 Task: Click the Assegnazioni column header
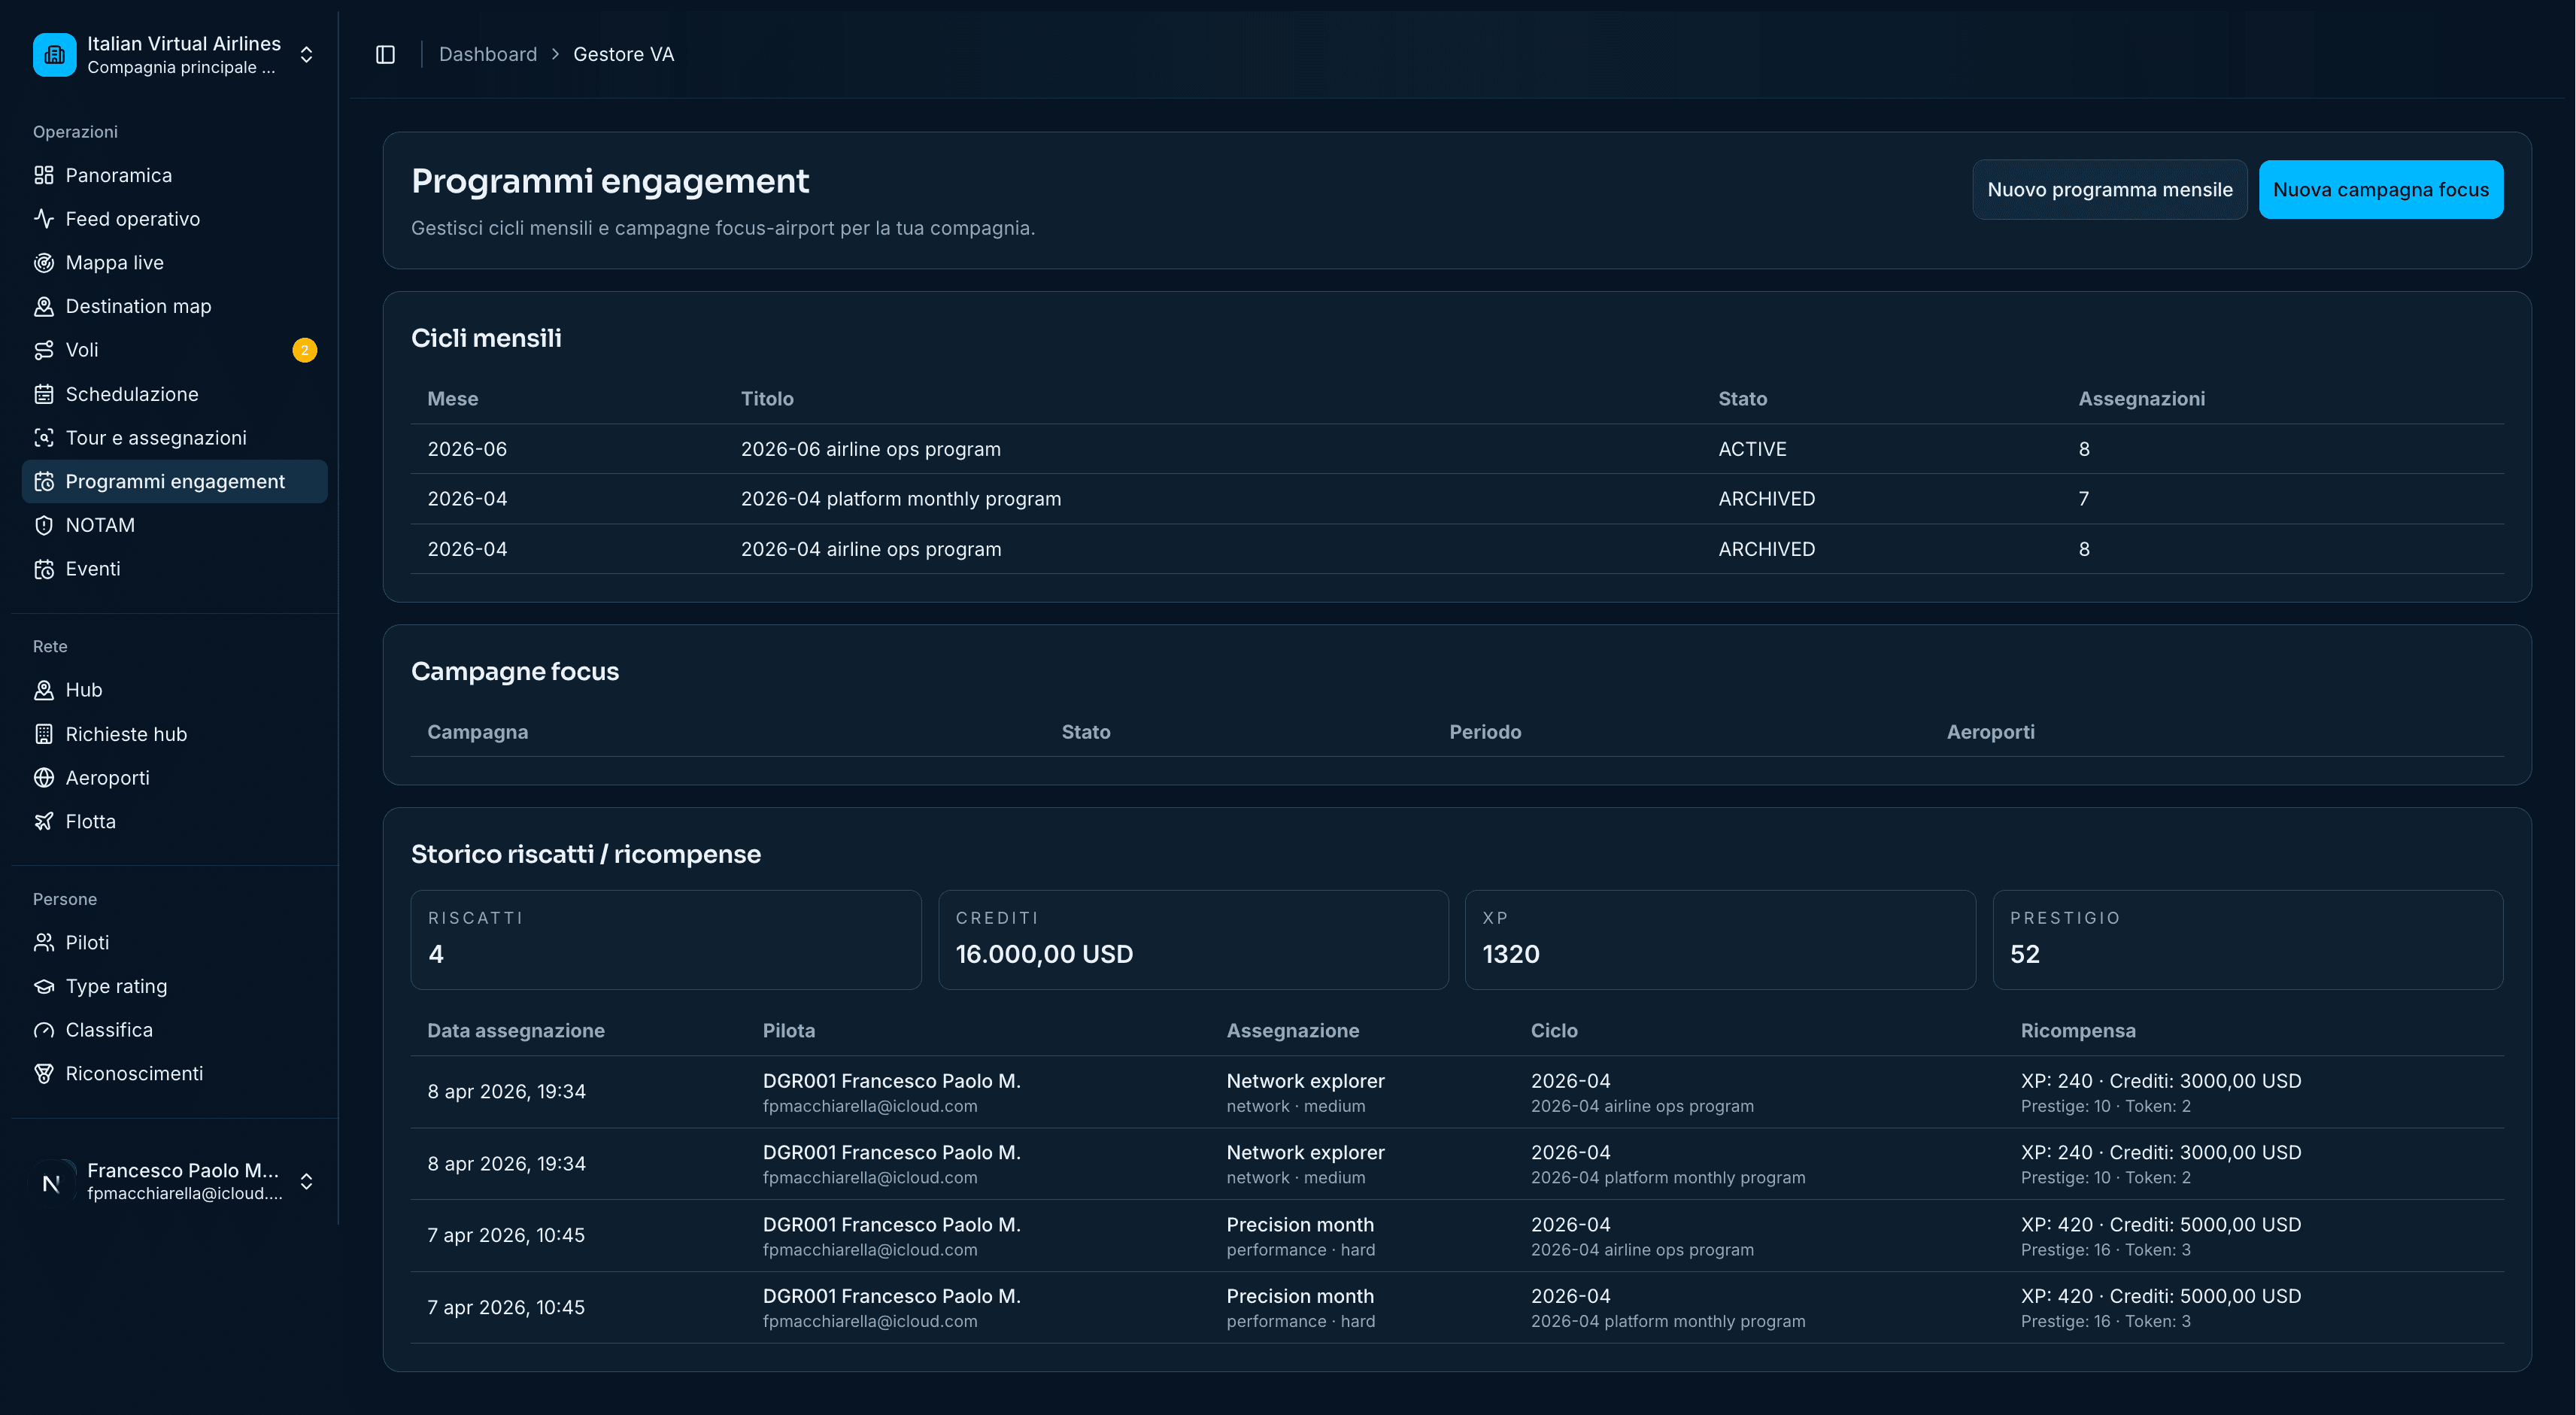[2141, 399]
